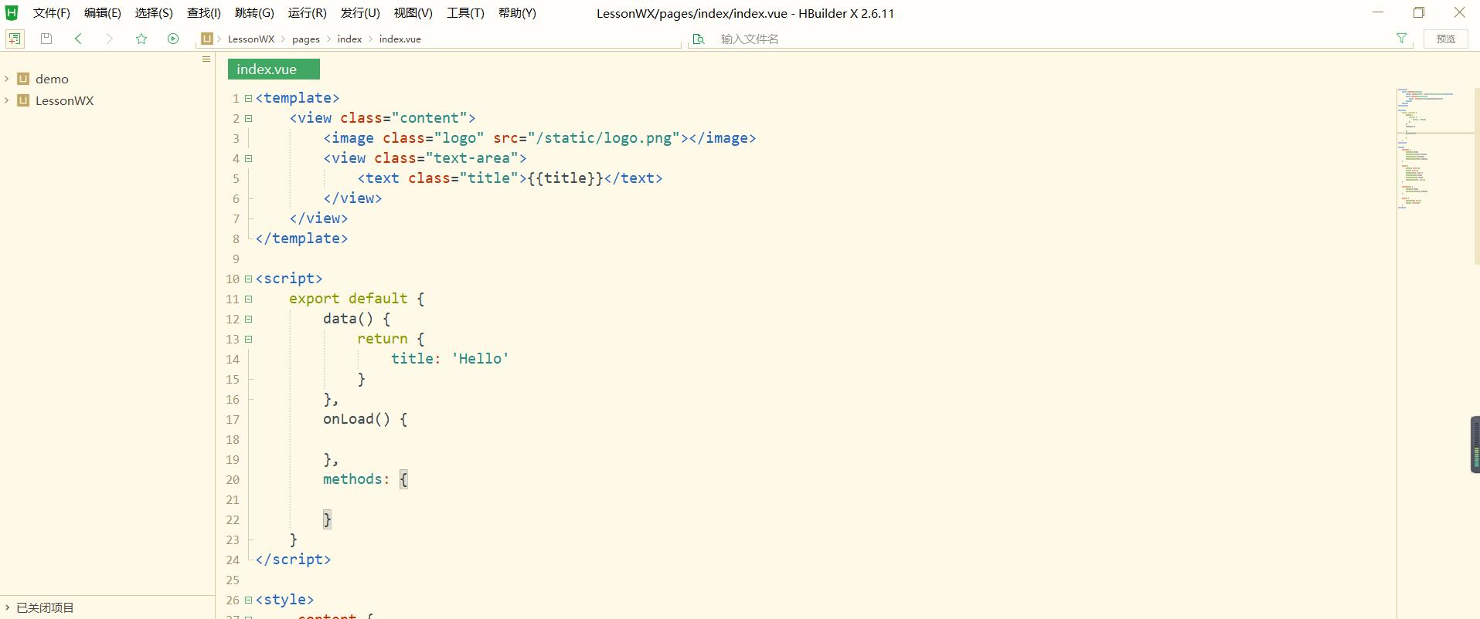Click the file search icon
Screen dimensions: 1480x619
pos(699,39)
